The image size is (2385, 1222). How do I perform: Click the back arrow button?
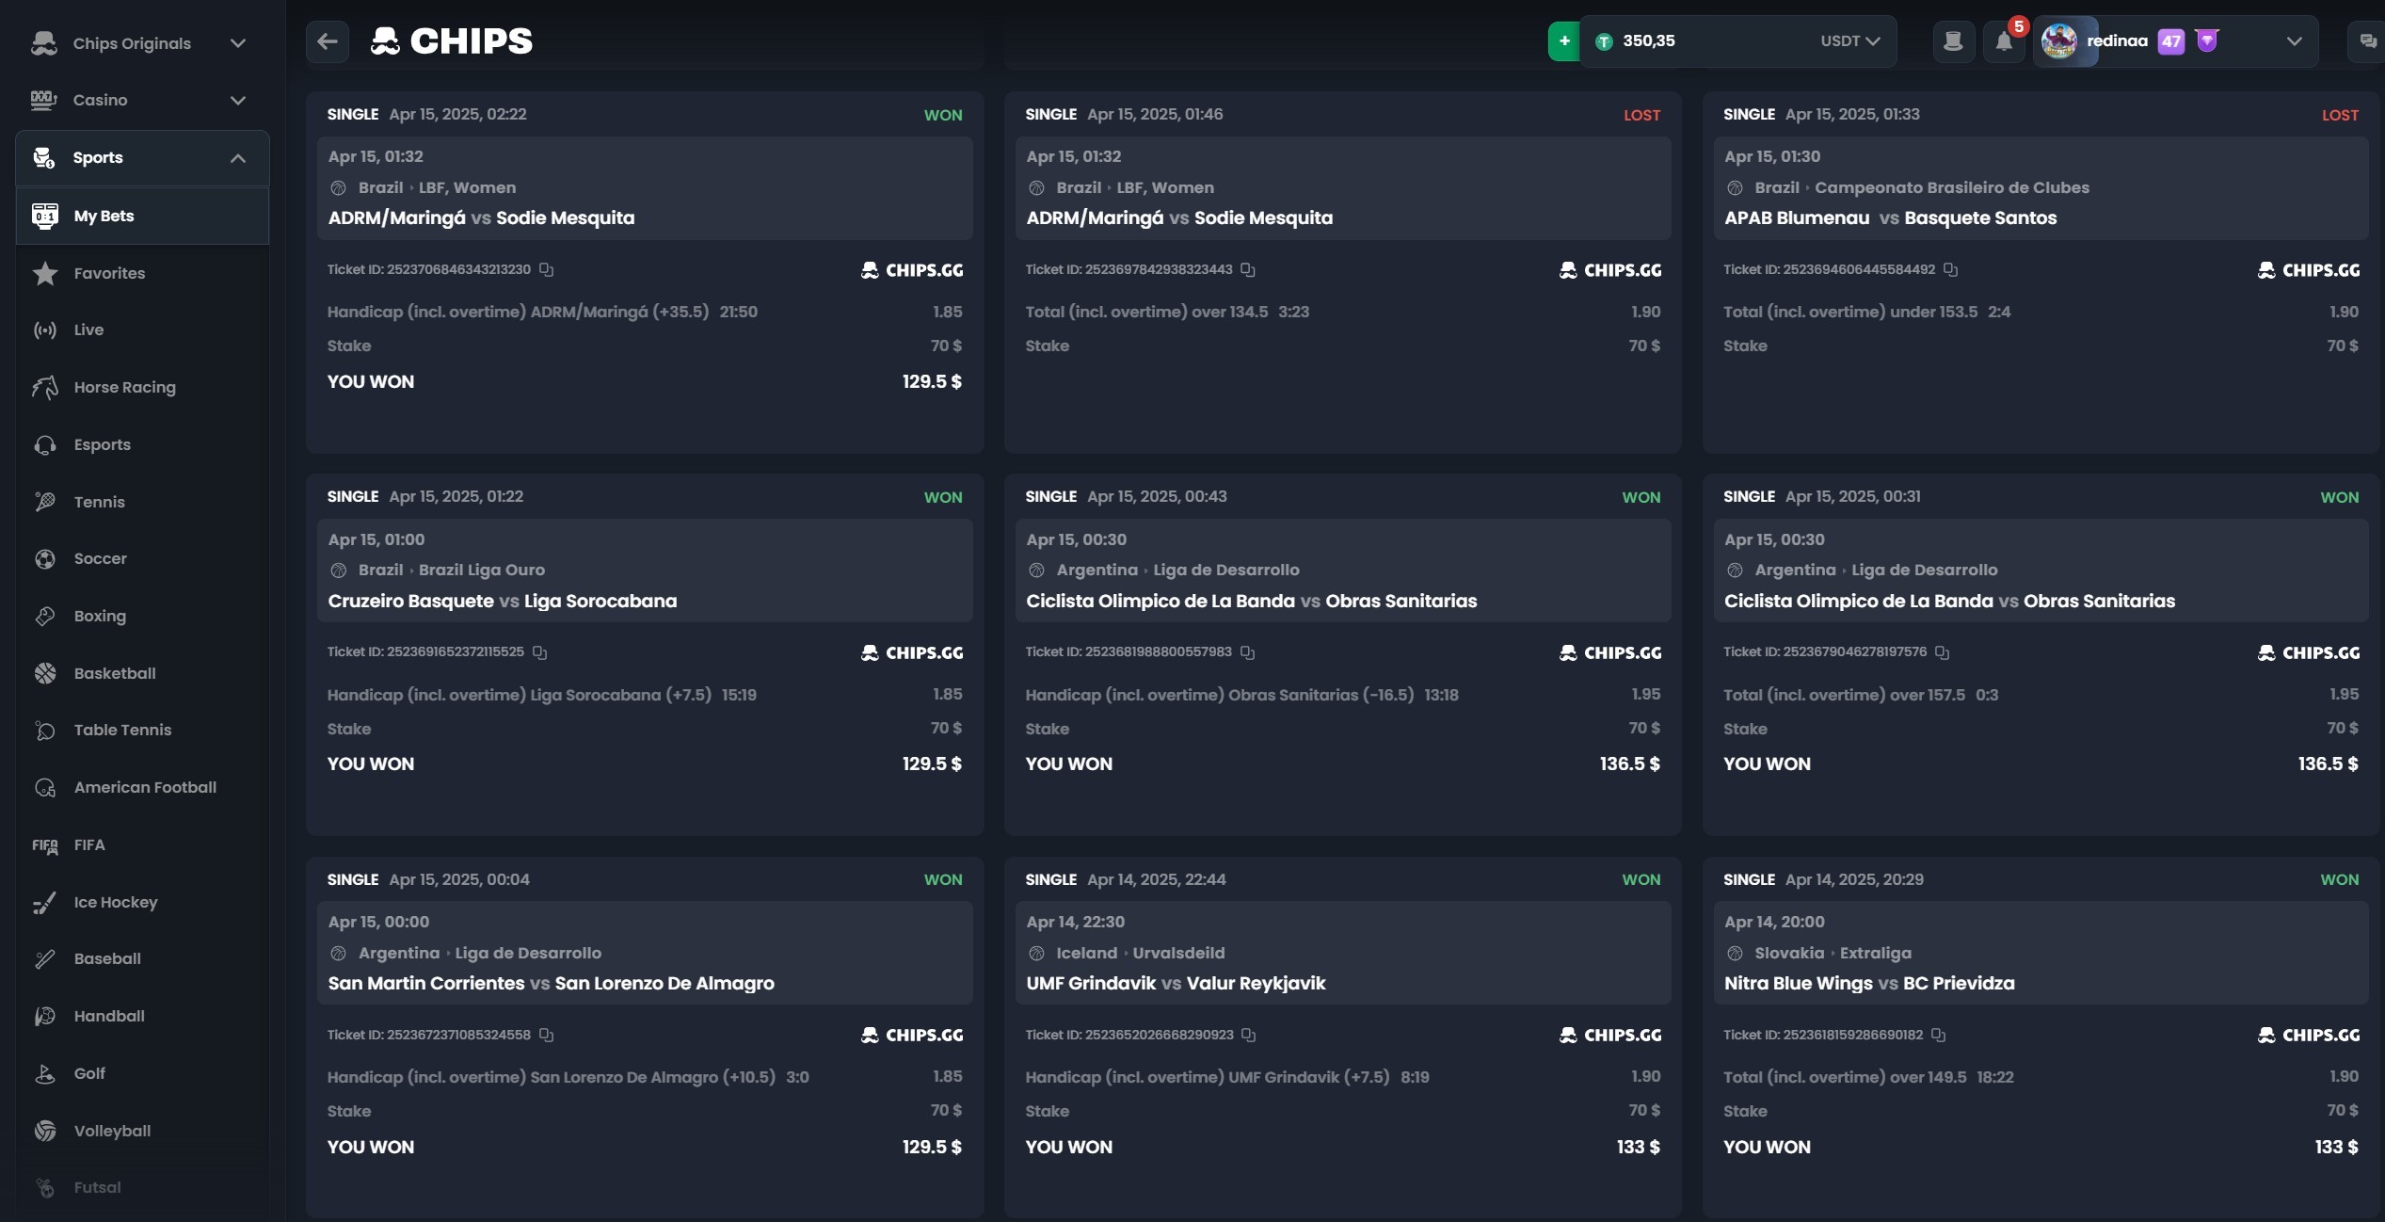click(x=328, y=41)
